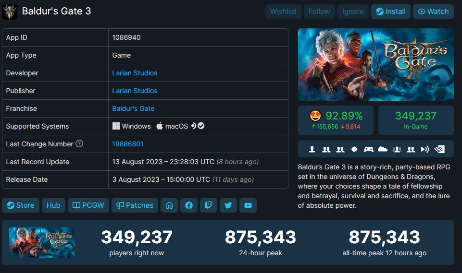Click the 349,237 In-Game counter box
This screenshot has width=462, height=273.
tap(416, 120)
